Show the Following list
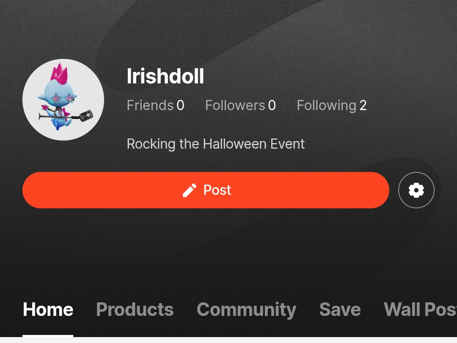 pyautogui.click(x=331, y=105)
